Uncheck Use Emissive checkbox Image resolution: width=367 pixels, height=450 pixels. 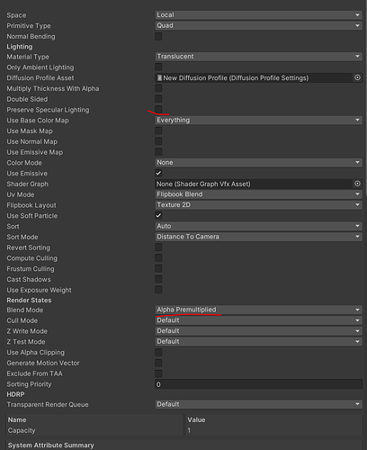point(158,173)
